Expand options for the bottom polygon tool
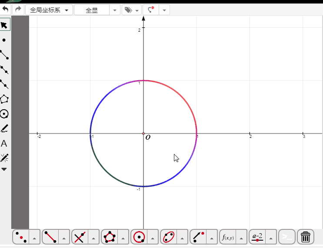 click(x=123, y=237)
